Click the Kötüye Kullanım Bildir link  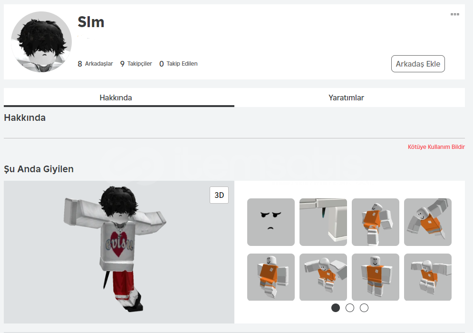point(436,147)
